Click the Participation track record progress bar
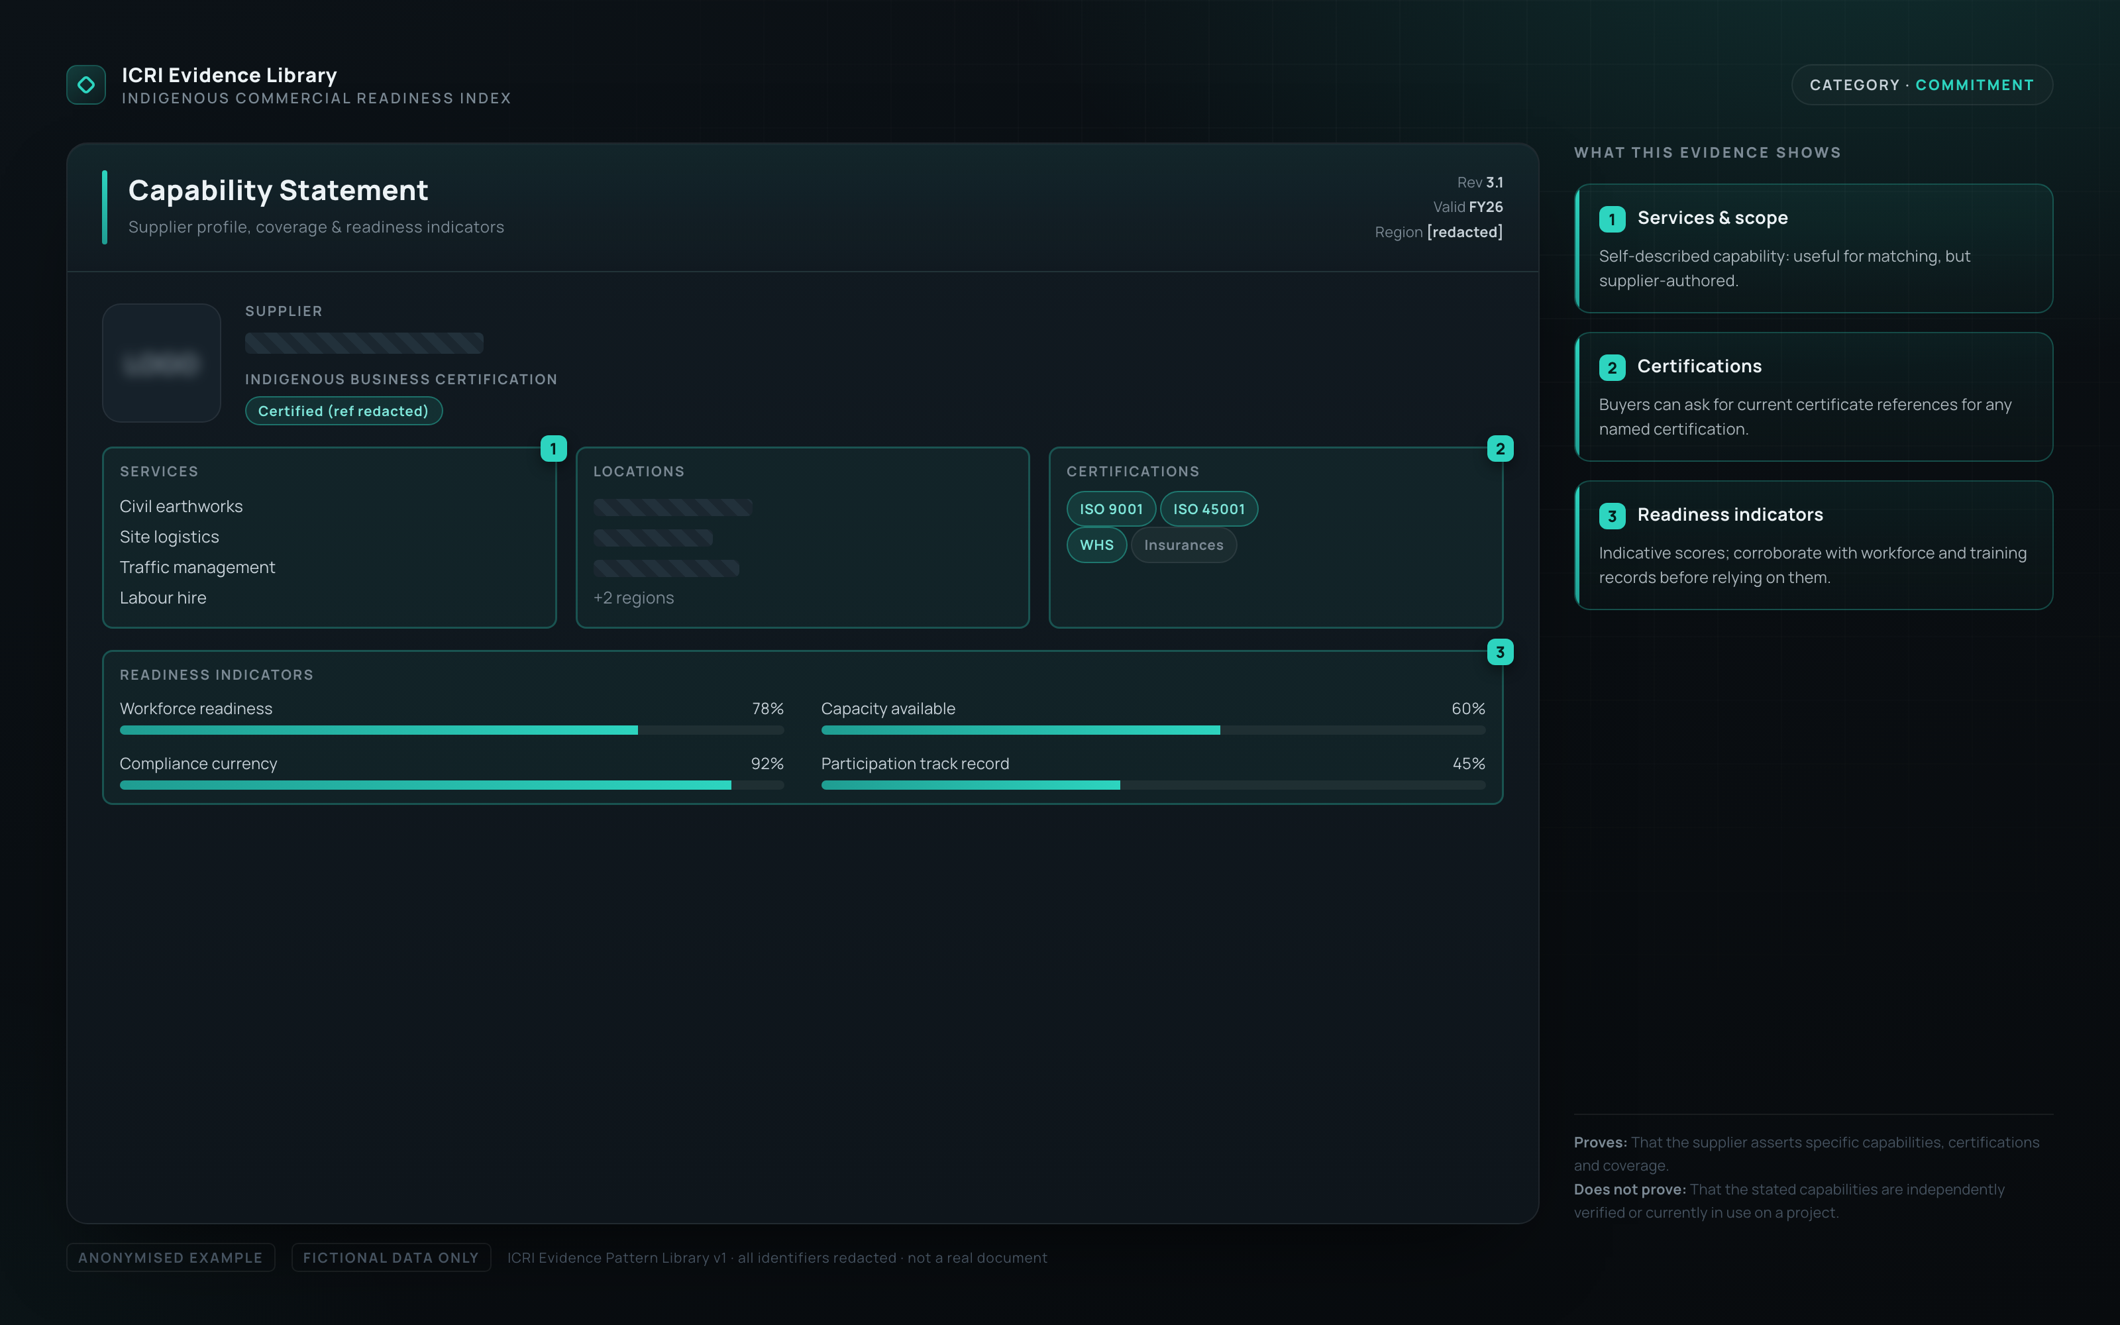 (x=1153, y=785)
